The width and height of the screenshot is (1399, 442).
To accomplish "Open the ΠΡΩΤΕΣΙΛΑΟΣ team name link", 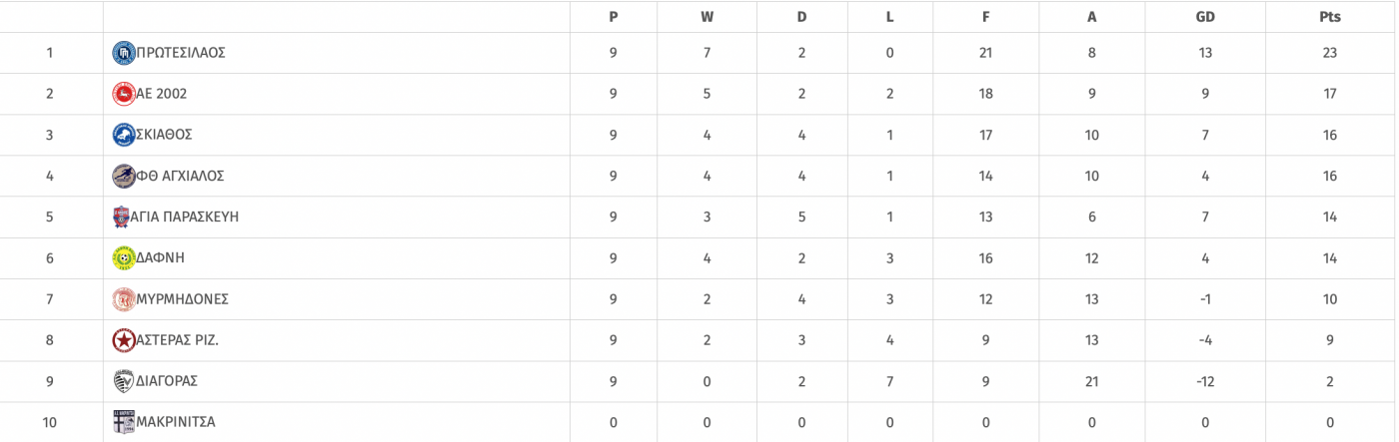I will [181, 53].
